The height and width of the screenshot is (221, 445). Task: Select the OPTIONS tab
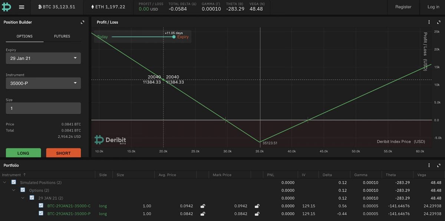coord(25,36)
